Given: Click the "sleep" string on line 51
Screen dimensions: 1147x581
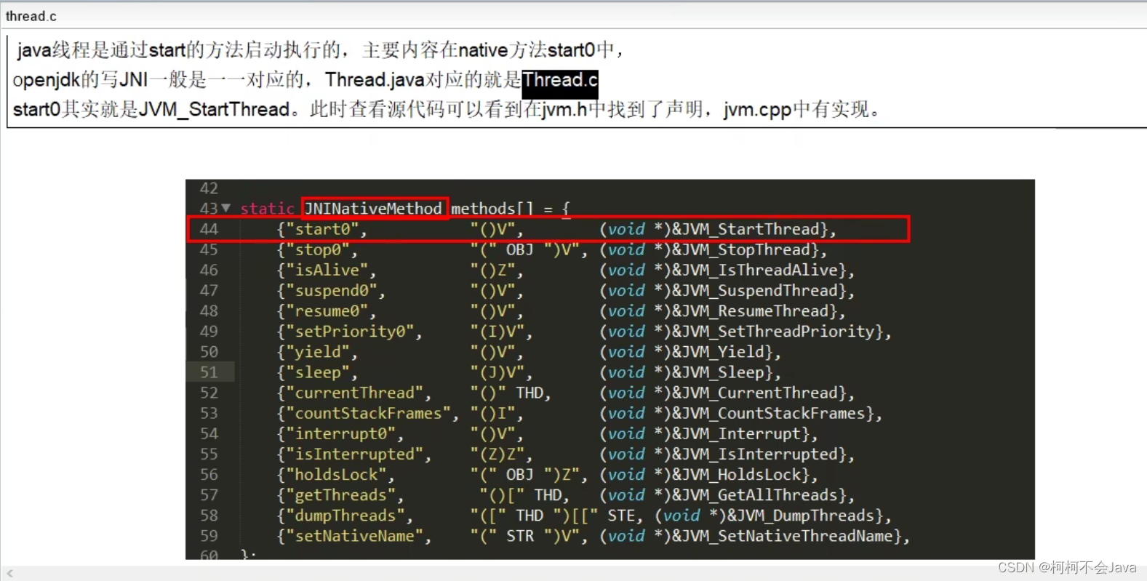Looking at the screenshot, I should (318, 372).
